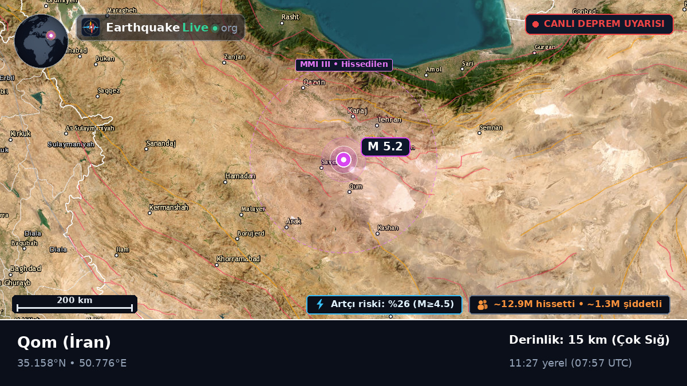The height and width of the screenshot is (386, 687).
Task: Open the CANLI DEPREM UYARISI badge
Action: point(599,24)
